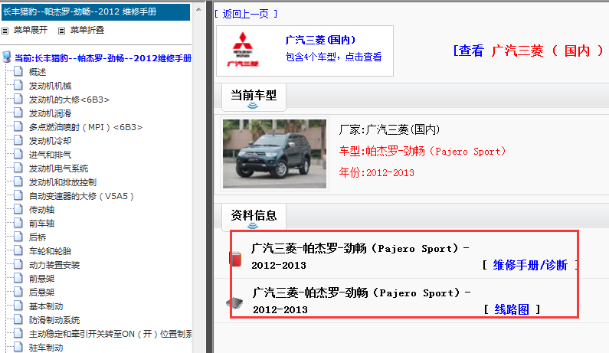This screenshot has height=353, width=609.
Task: Click the page icon next to 防滑制动系统
Action: (18, 319)
